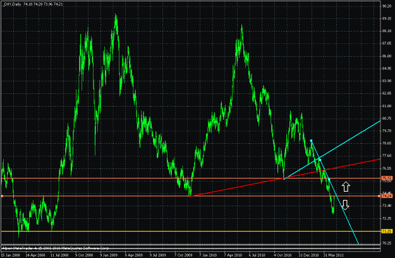Click the 78.65 price axis label
Viewport: 395px width, 258px height.
coord(387,143)
